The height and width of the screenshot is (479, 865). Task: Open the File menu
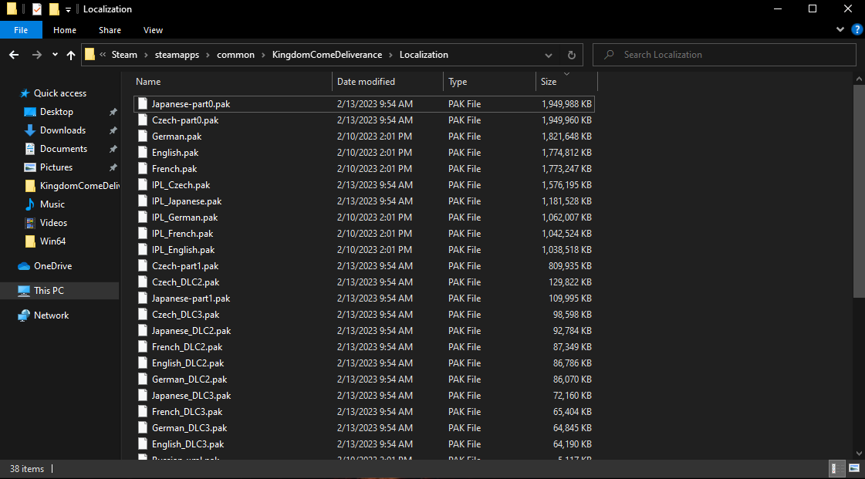[21, 30]
